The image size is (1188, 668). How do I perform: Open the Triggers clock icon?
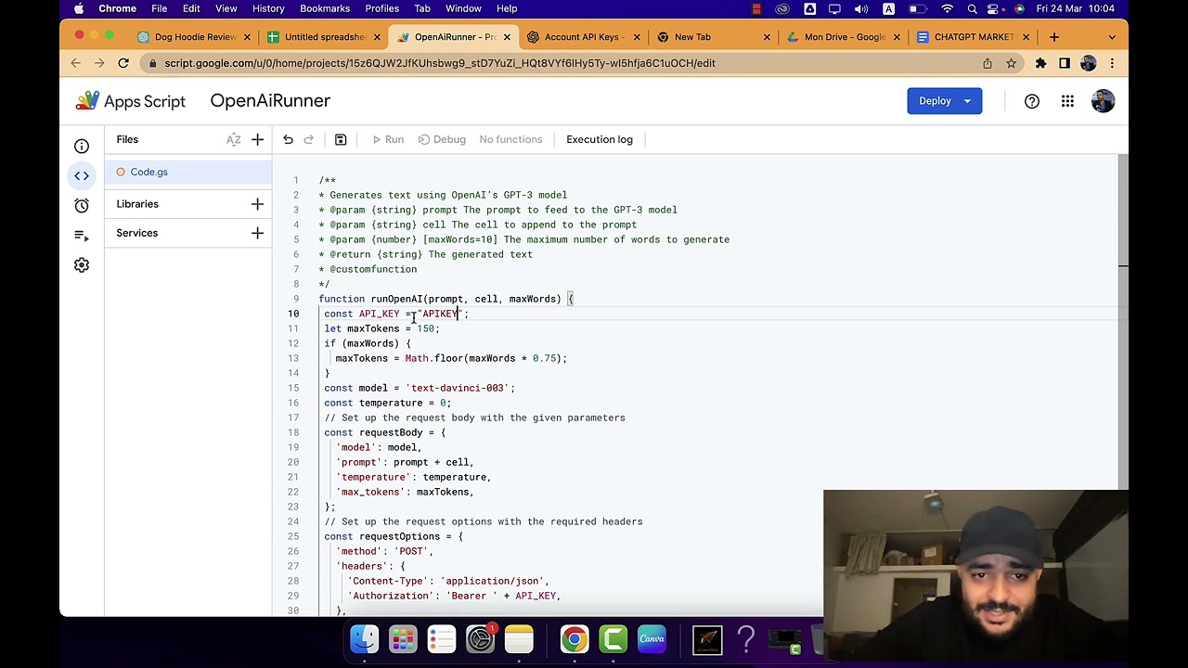82,206
